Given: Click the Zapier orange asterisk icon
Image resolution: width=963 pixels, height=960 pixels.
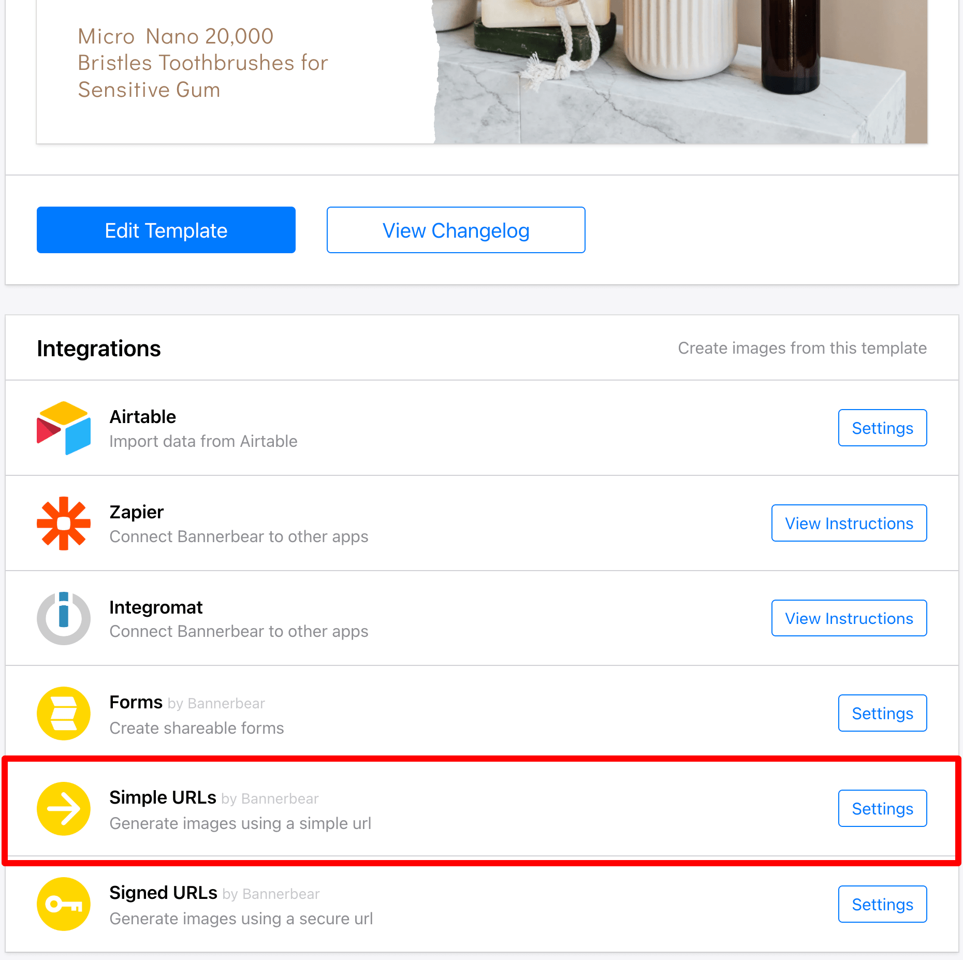Looking at the screenshot, I should click(x=63, y=523).
